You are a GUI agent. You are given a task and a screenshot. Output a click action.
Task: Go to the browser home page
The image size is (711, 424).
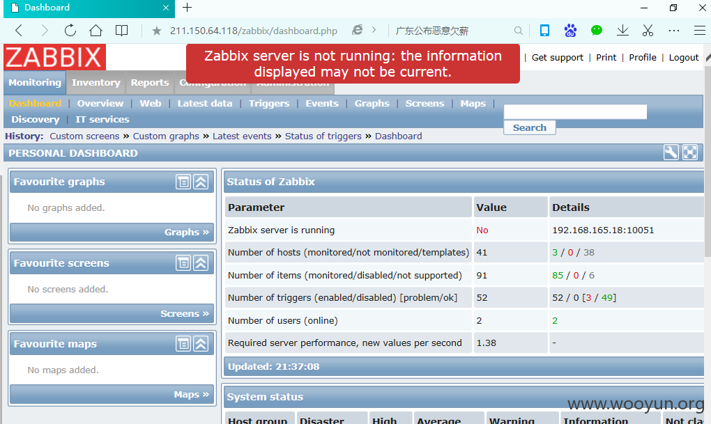[95, 31]
